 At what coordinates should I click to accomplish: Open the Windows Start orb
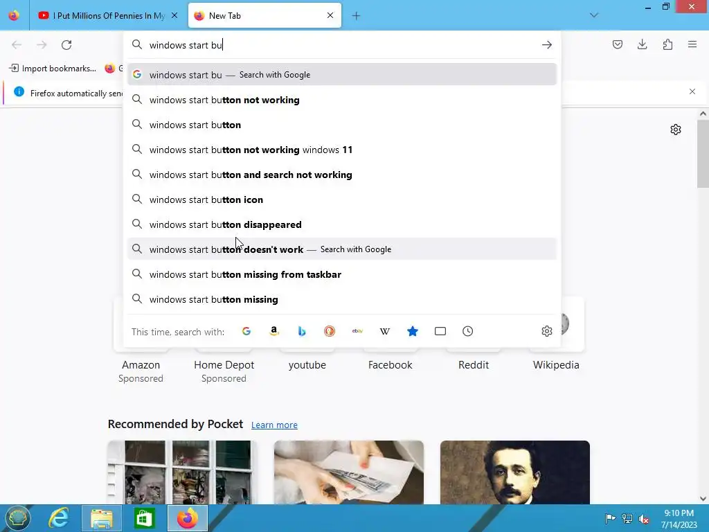click(17, 518)
